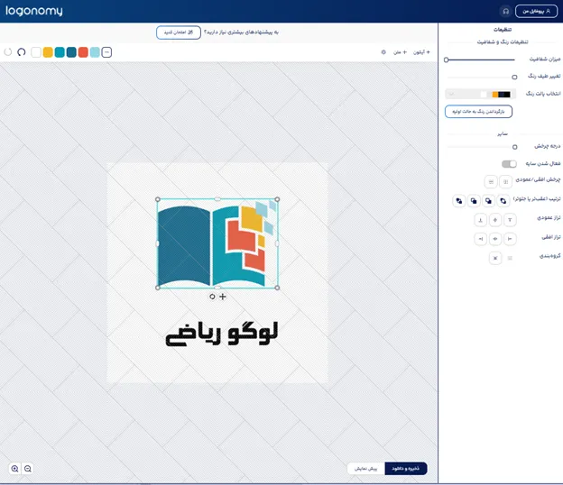Click the redo arrow icon
The image size is (563, 485).
coord(8,52)
